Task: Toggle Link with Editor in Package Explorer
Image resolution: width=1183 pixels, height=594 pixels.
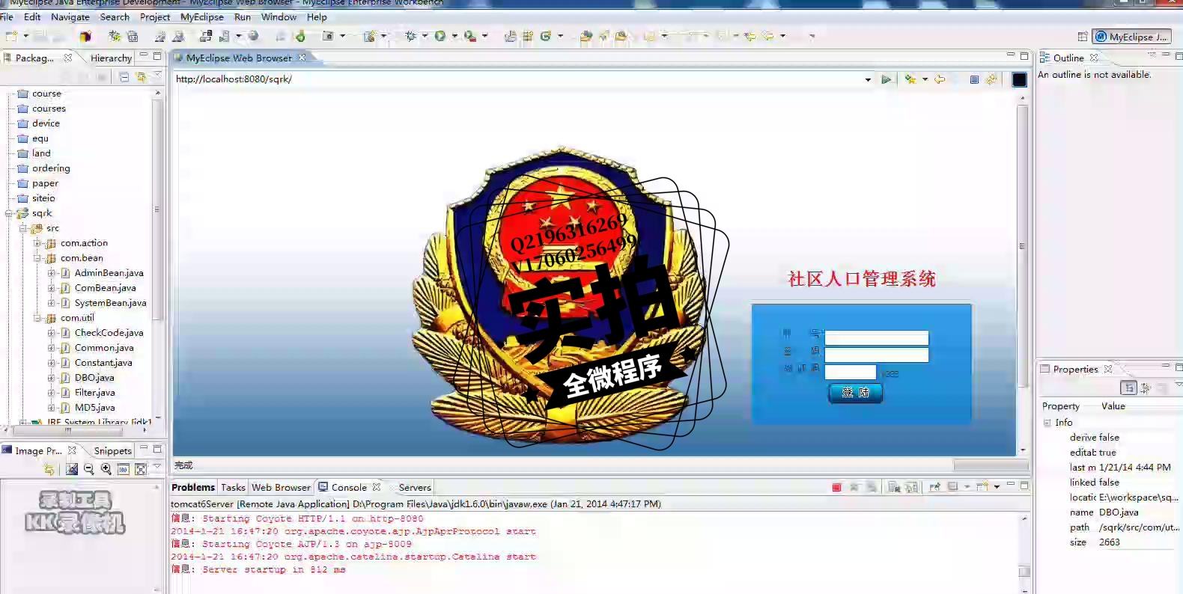Action: 141,76
